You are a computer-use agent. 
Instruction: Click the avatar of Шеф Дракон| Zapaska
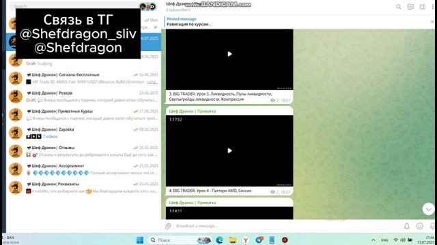pos(16,133)
